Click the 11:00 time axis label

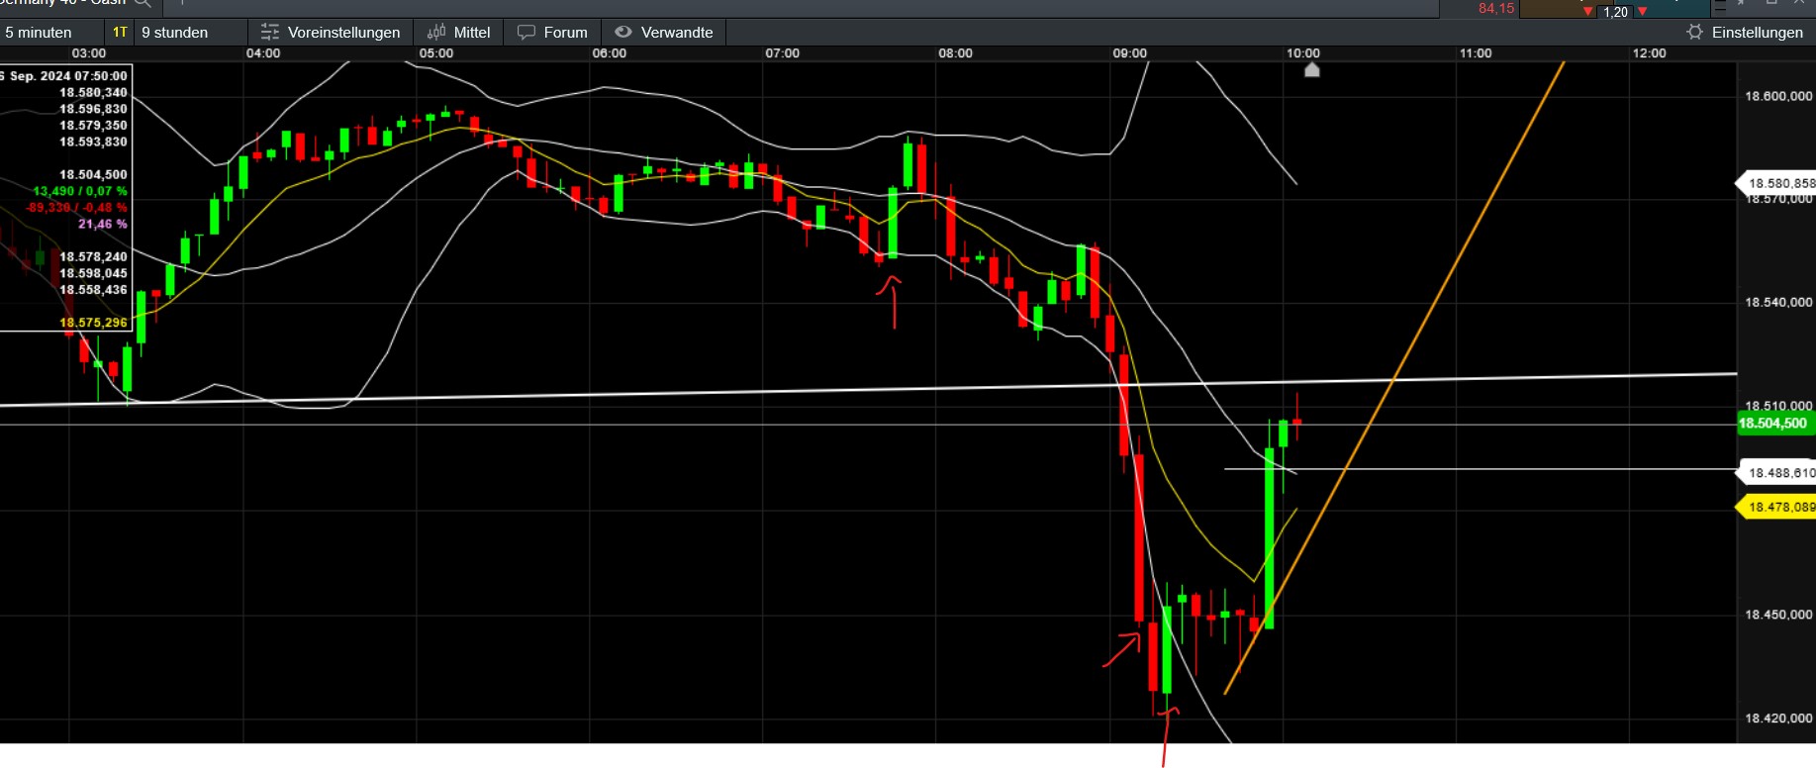click(x=1476, y=53)
